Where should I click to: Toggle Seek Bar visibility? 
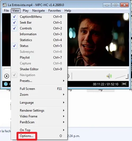39,23
